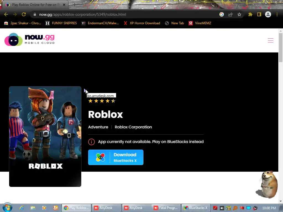
Task: Click the Adventure category link
Action: click(x=98, y=127)
